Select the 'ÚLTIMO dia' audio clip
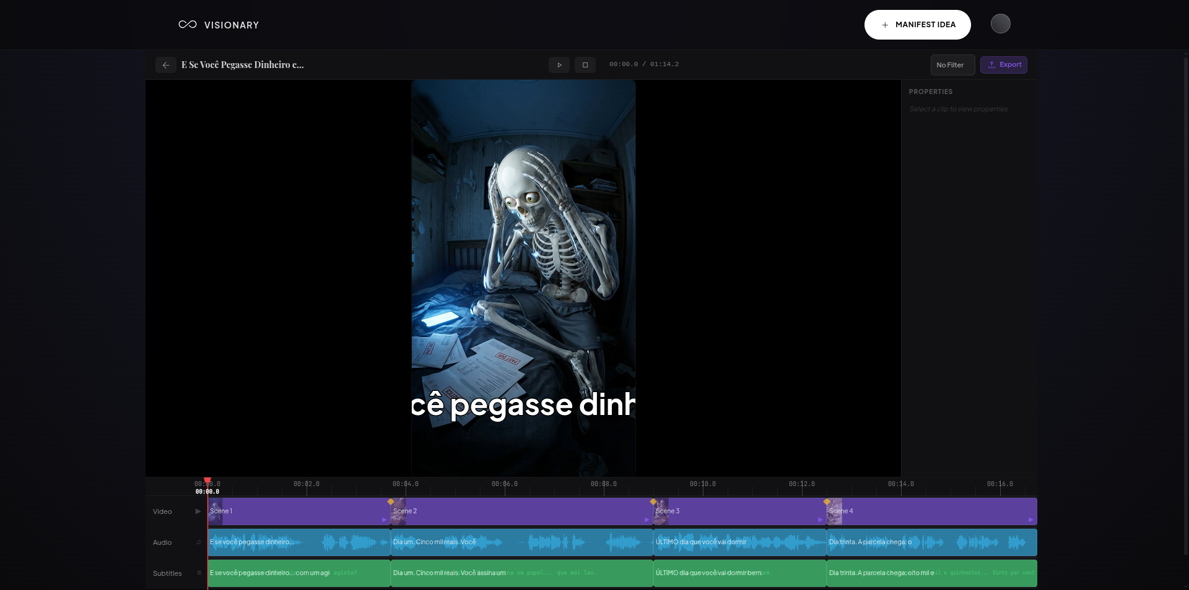This screenshot has height=590, width=1189. [x=737, y=542]
